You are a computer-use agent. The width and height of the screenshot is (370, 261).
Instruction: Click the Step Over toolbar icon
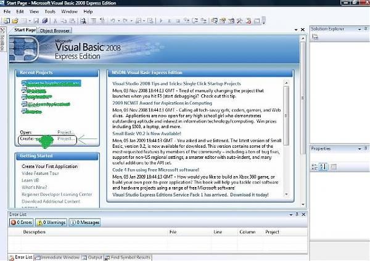[195, 21]
